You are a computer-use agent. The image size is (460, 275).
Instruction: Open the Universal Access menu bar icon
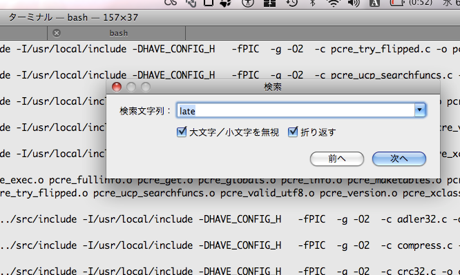(x=248, y=3)
